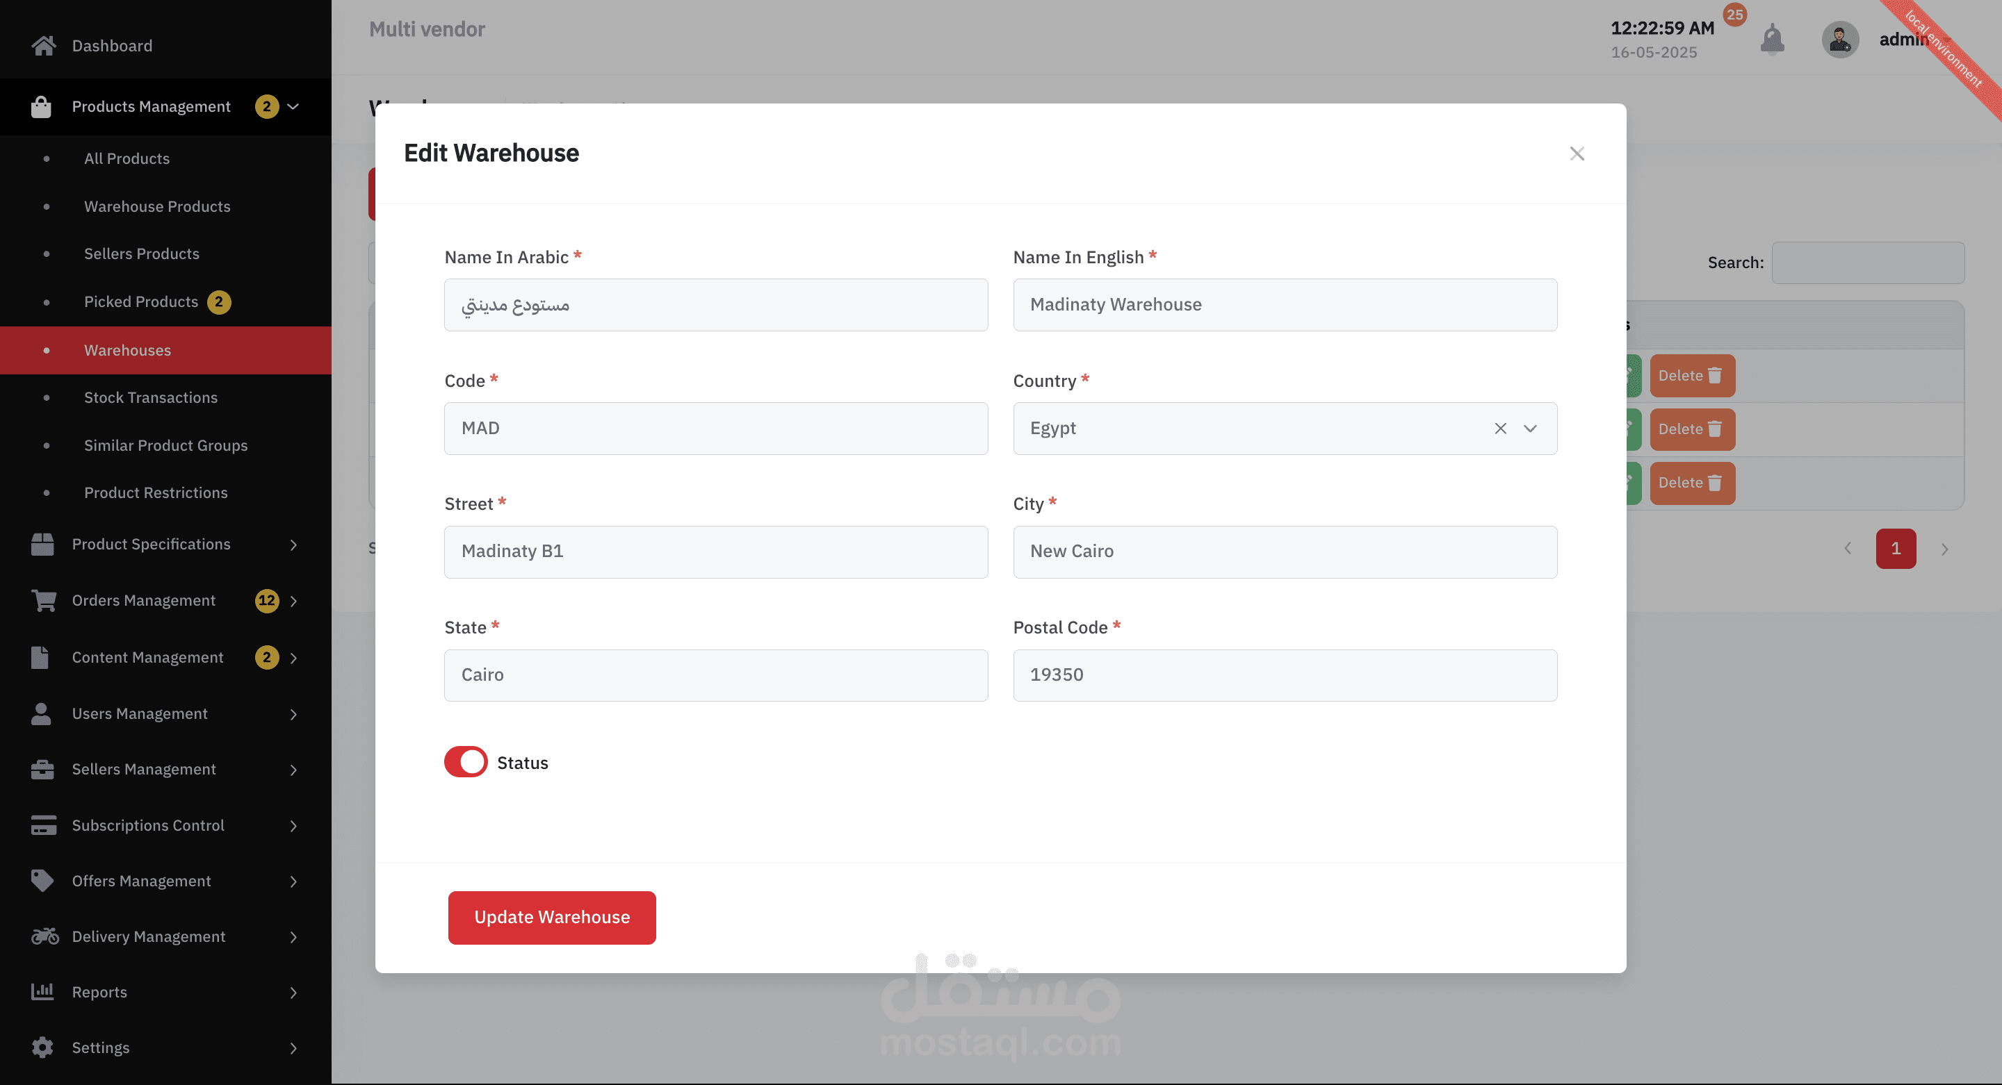Click the Reports chart icon
Screen dimensions: 2002x1085
pos(42,992)
